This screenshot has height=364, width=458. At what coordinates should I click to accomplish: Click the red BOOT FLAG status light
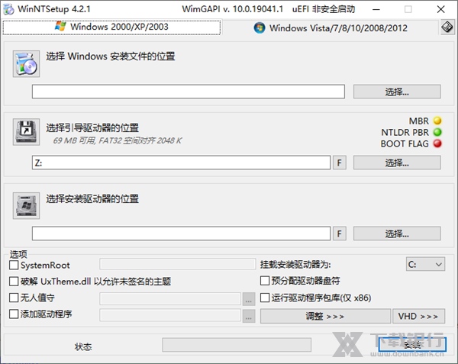[x=437, y=143]
